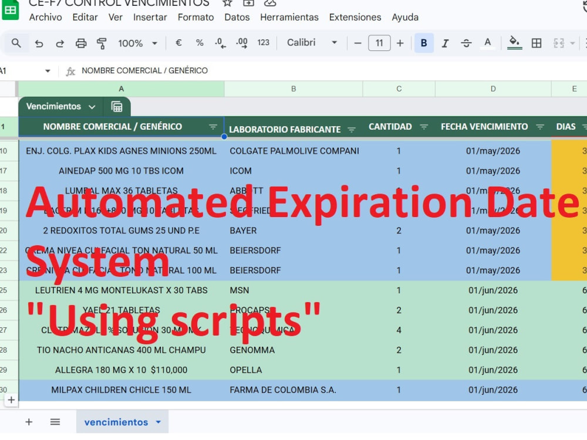Print the spreadsheet

point(81,43)
